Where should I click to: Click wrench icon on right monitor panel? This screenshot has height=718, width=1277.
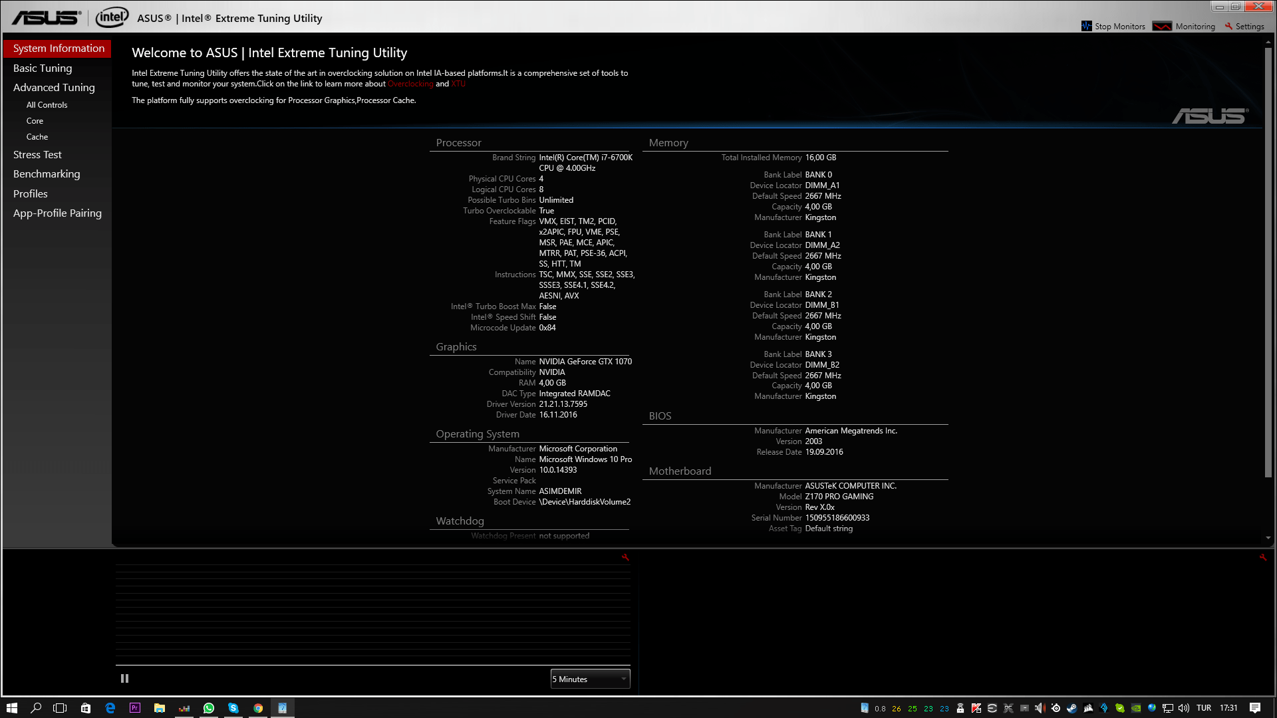1262,558
